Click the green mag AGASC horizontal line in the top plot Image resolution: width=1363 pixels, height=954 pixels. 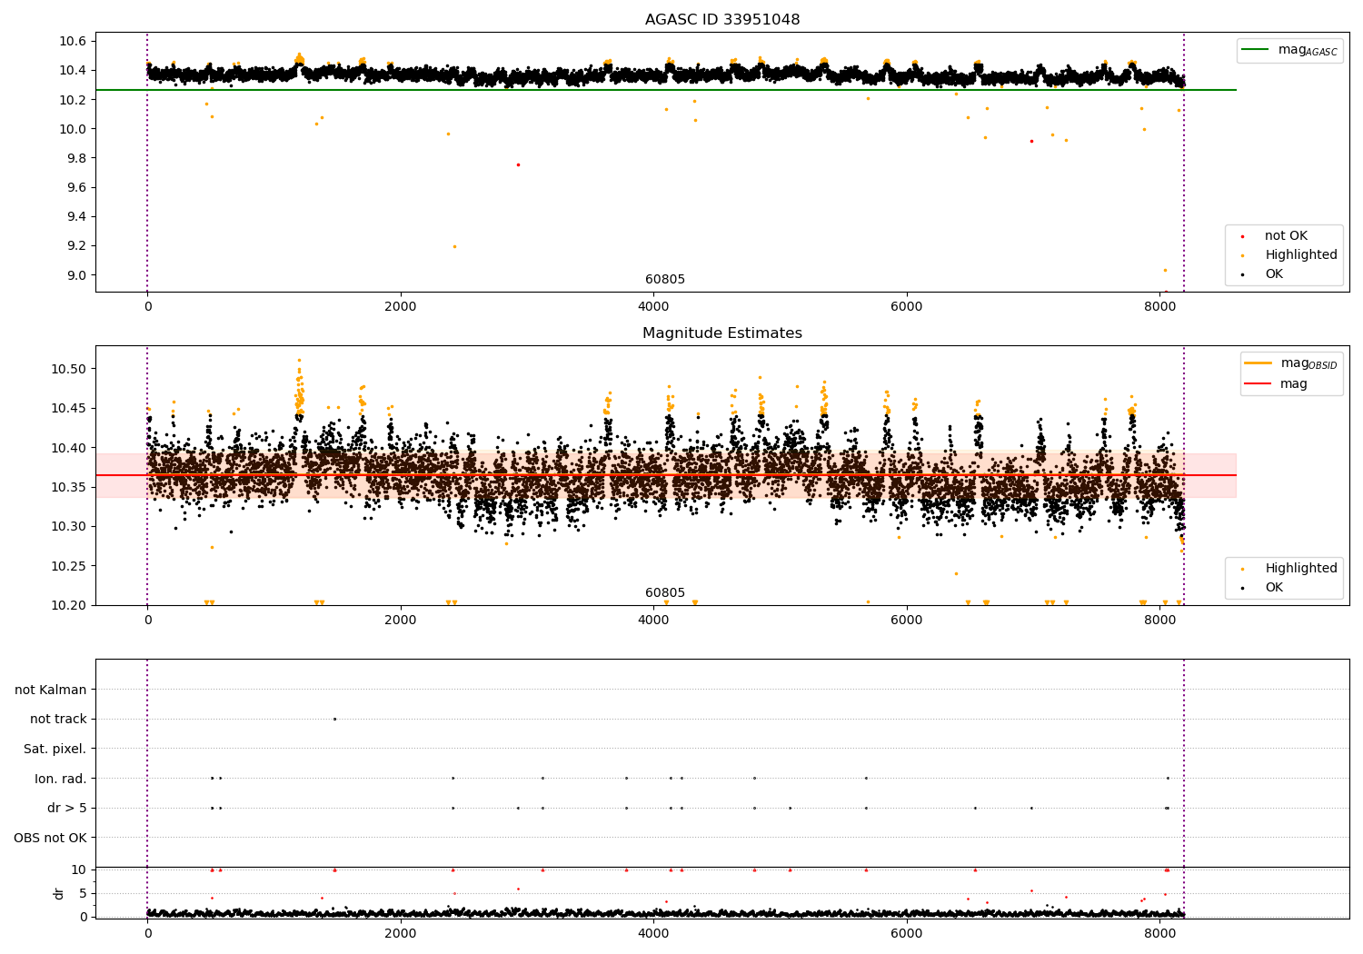(x=665, y=90)
